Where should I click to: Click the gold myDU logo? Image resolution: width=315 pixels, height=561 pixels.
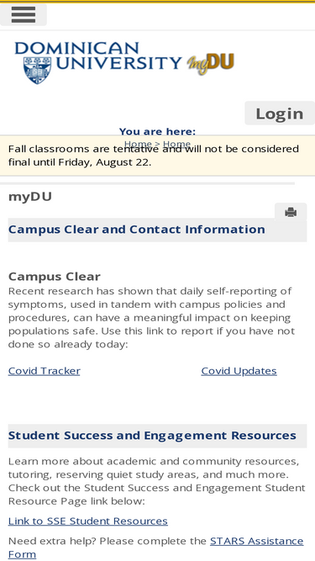pos(211,64)
